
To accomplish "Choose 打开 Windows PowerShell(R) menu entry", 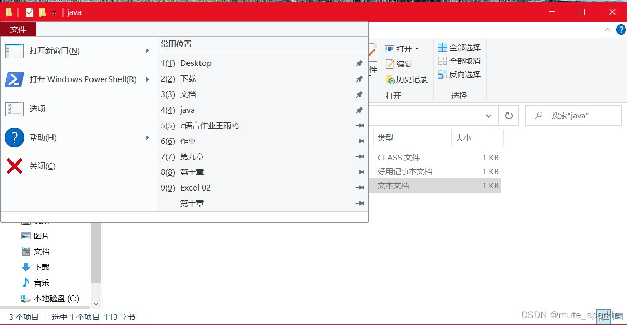I will [x=78, y=79].
